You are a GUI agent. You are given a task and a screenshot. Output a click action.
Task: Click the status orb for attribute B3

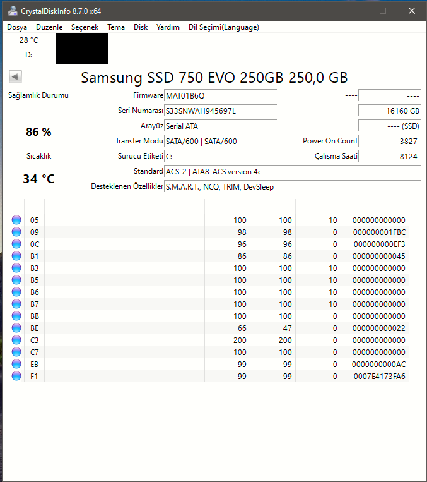(x=16, y=268)
